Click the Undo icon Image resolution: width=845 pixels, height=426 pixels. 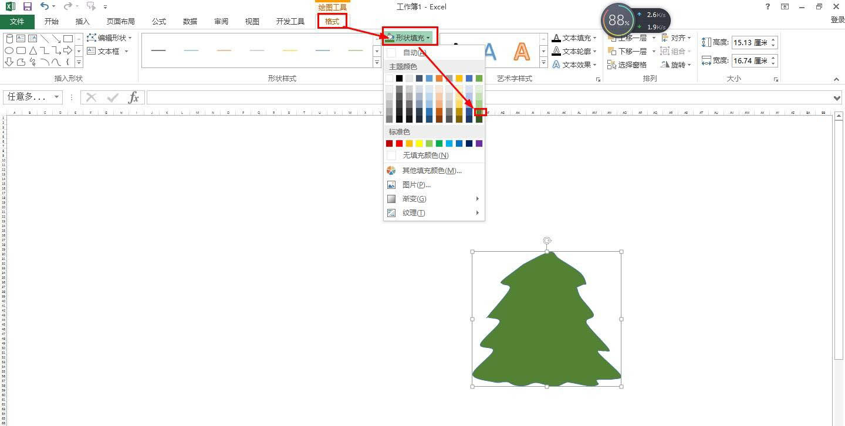[45, 6]
